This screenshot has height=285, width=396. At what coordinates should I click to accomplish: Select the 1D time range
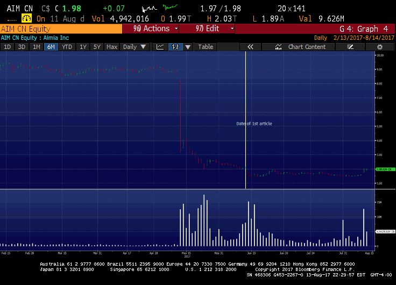(x=7, y=47)
